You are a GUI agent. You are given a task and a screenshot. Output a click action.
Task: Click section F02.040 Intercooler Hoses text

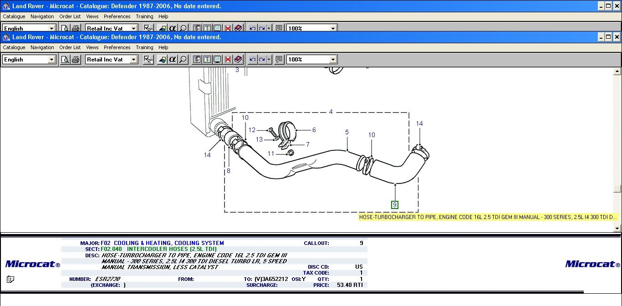pos(159,249)
